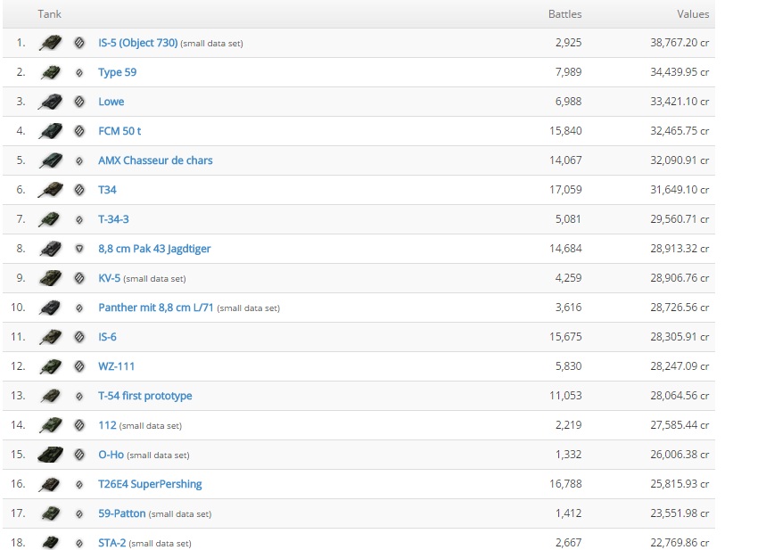Viewport: 766px width, 550px height.
Task: Click the O-Ho tank thumbnail icon
Action: tap(50, 455)
